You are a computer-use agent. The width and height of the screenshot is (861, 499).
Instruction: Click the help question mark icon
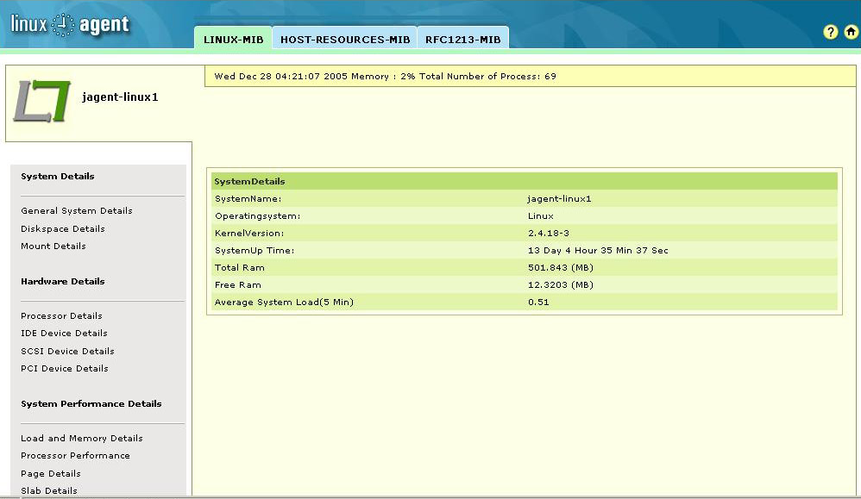point(831,32)
